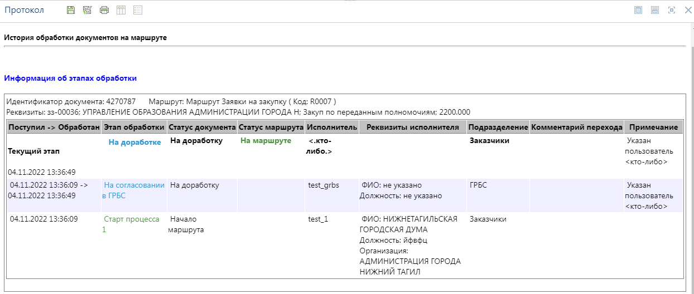Click the fullscreen icon at top right
This screenshot has width=694, height=294.
[672, 10]
